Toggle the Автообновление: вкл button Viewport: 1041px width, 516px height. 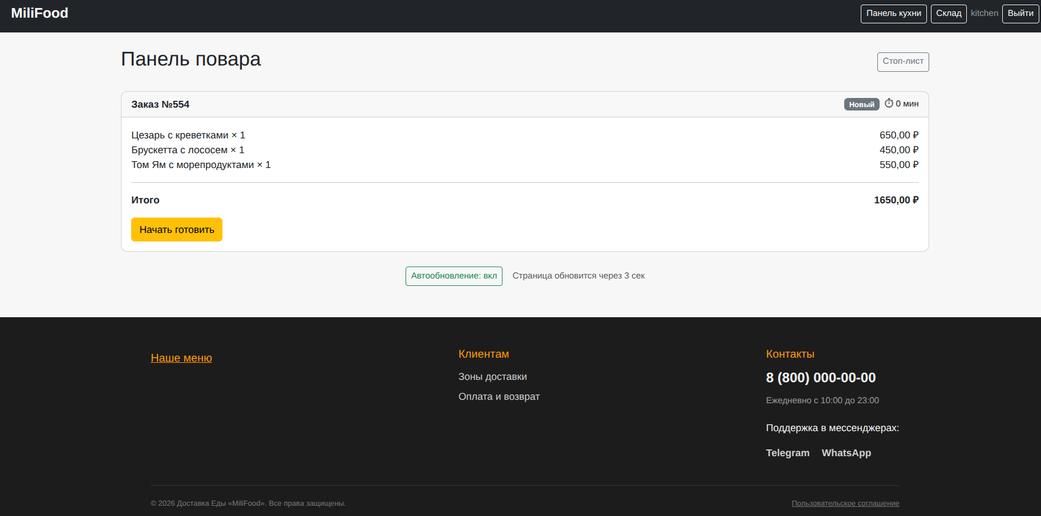click(x=454, y=276)
